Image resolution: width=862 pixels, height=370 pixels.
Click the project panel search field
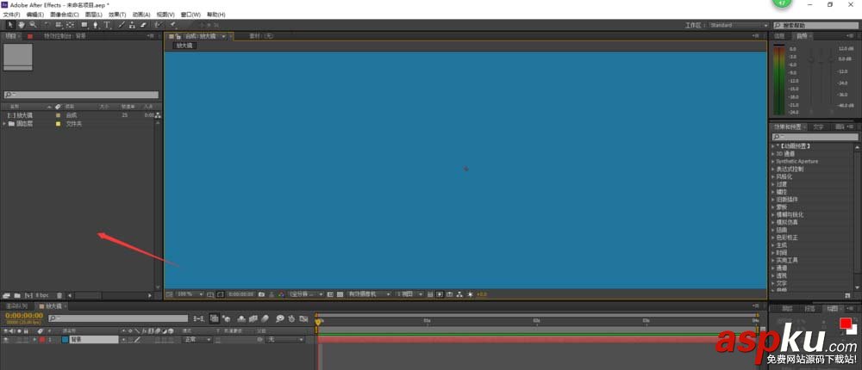[x=81, y=95]
